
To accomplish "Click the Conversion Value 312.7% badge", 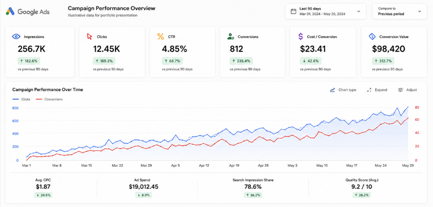I will (383, 61).
